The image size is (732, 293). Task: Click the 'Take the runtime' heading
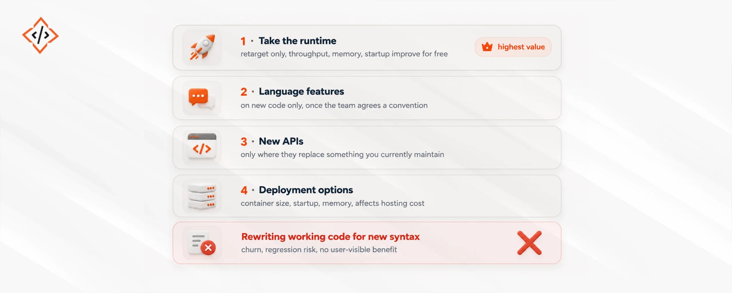pos(297,41)
